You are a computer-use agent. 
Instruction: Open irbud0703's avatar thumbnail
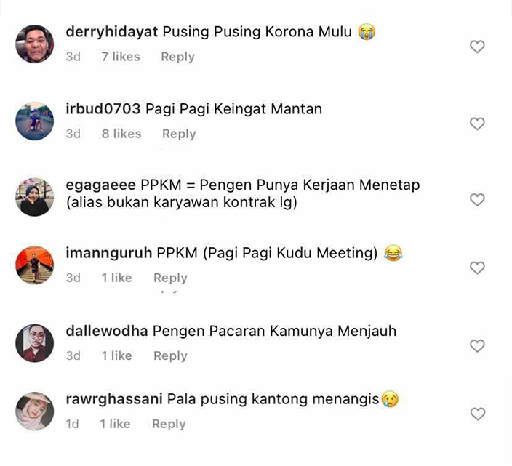pos(35,121)
